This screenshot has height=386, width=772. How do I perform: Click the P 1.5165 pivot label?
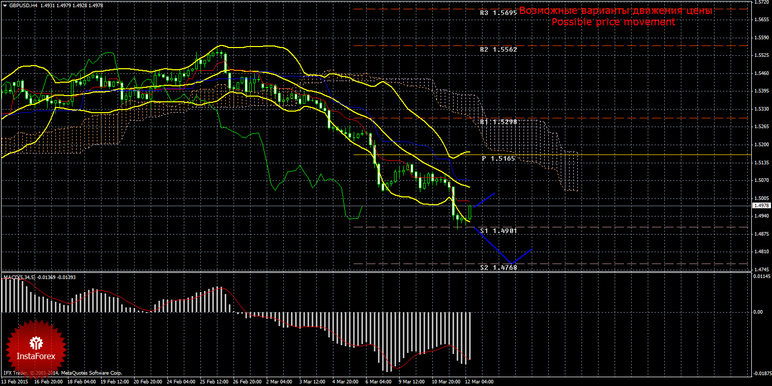pos(498,158)
